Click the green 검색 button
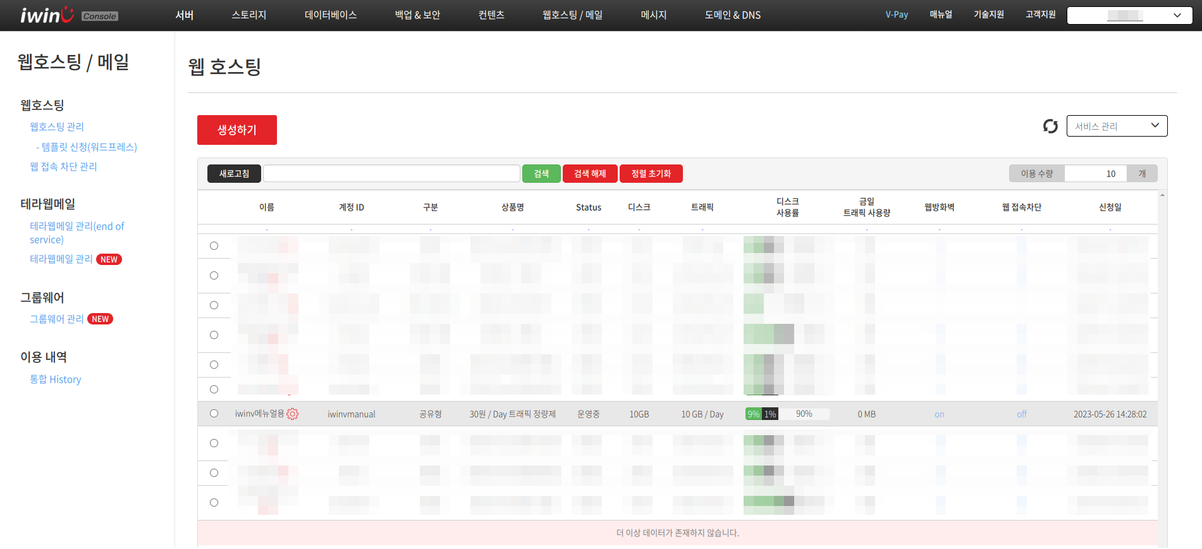 point(541,174)
